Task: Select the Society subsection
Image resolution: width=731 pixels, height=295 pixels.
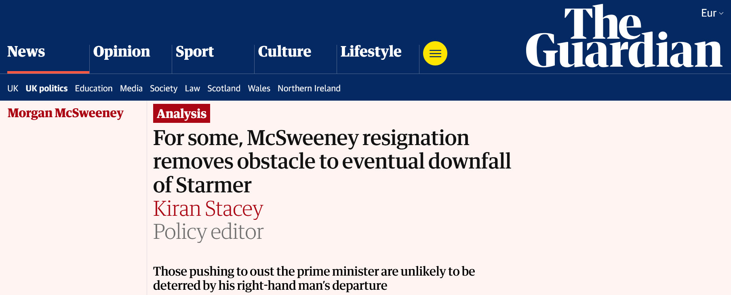Action: [164, 88]
